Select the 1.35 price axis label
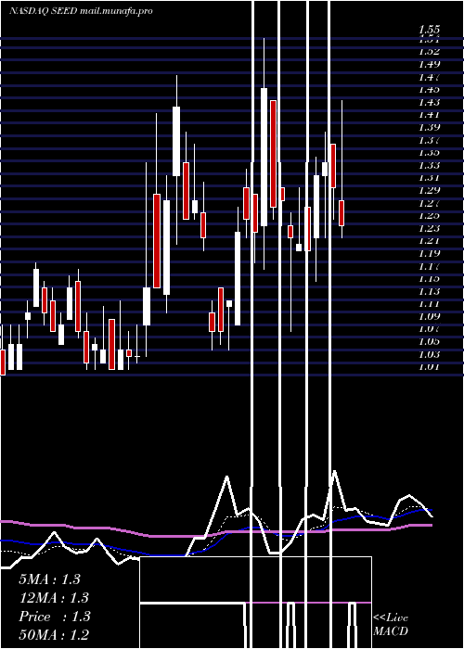Image resolution: width=464 pixels, height=649 pixels. (429, 153)
